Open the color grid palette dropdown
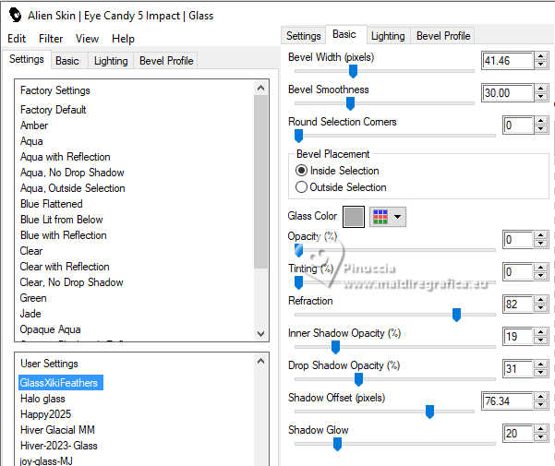 click(388, 217)
